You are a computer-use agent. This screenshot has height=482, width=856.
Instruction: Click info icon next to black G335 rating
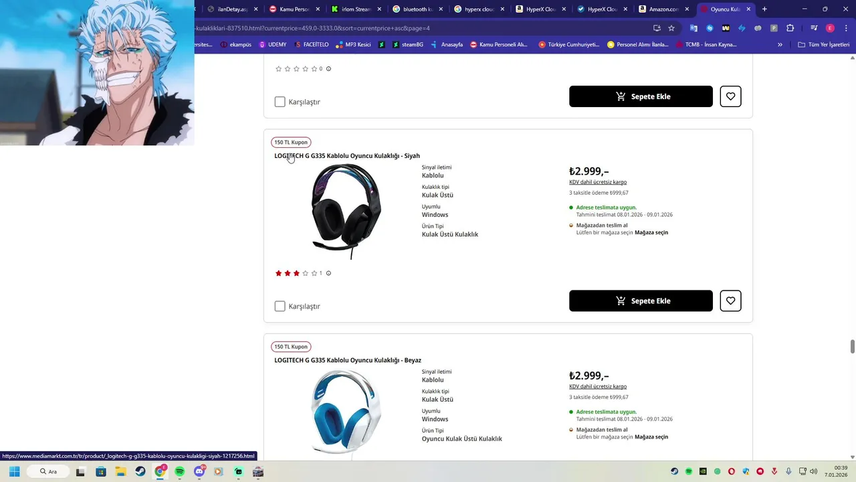point(328,273)
